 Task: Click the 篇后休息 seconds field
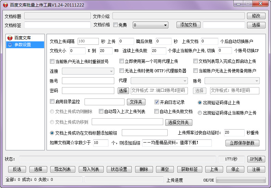coord(164,41)
